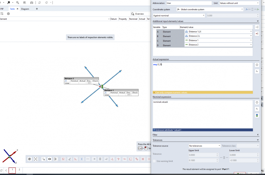The height and width of the screenshot is (175, 265).
Task: Click the add variable row icon
Action: tap(257, 27)
